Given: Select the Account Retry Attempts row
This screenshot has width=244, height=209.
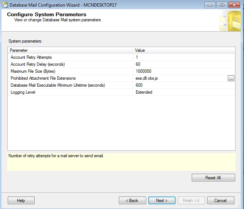Looking at the screenshot, I should [121, 57].
